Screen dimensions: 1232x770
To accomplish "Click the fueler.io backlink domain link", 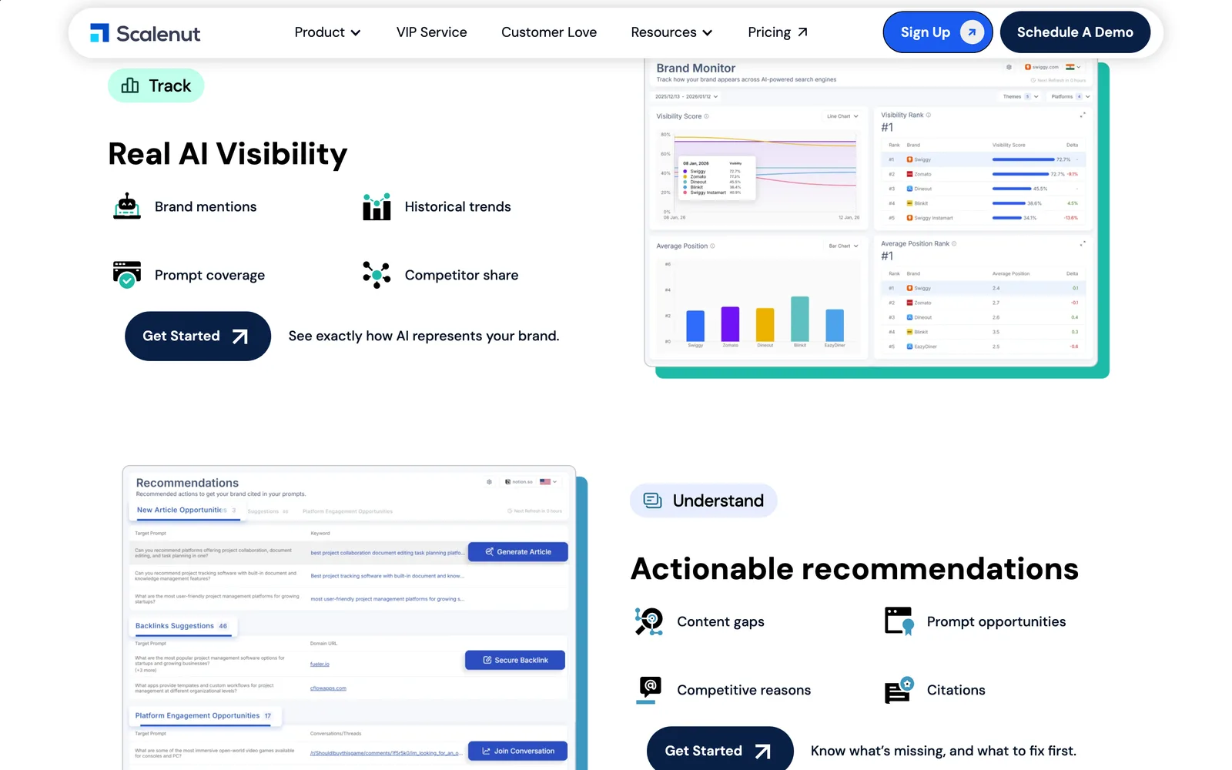I will [x=320, y=664].
